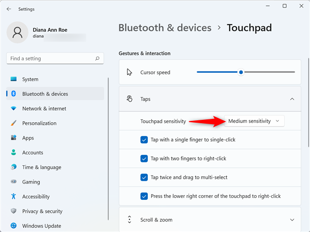Viewport: 310px width, 232px height.
Task: Uncheck Tap with a single finger to single-click
Action: click(x=144, y=139)
